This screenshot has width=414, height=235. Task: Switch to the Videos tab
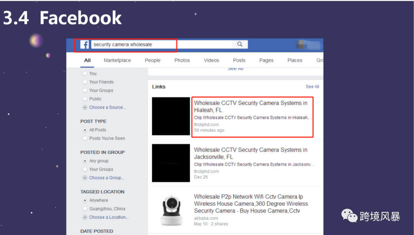211,60
